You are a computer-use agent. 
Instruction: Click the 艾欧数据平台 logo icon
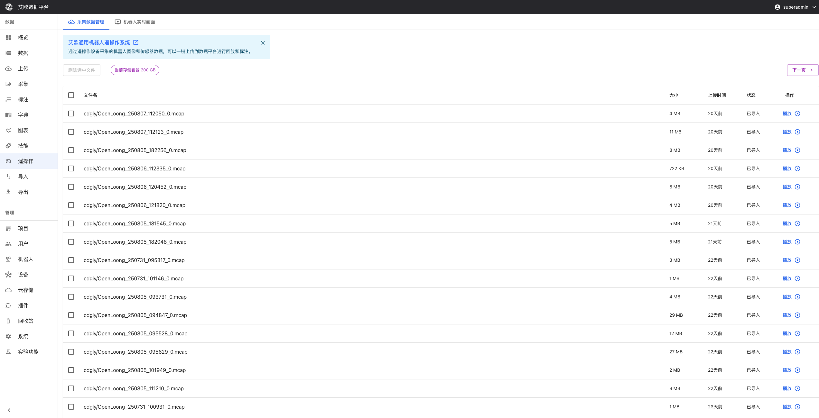pos(9,7)
